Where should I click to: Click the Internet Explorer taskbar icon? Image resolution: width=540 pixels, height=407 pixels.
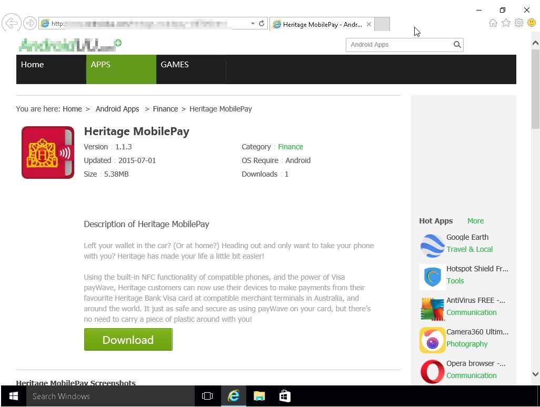[234, 396]
